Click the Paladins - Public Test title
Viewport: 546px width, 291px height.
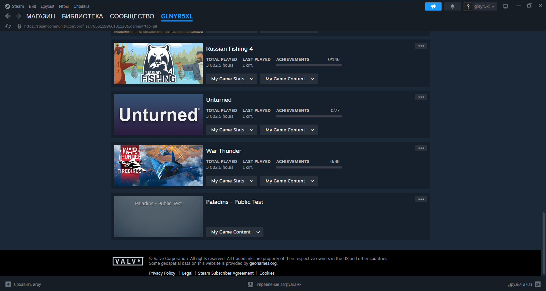234,202
